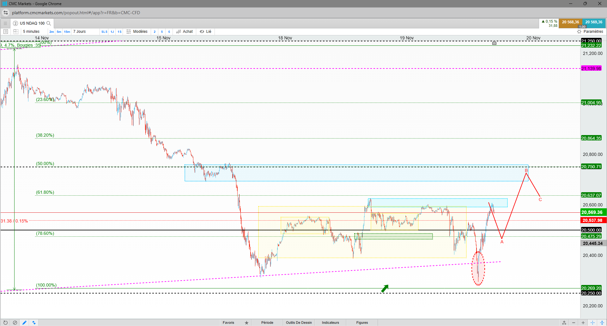Click the Achat candlestick icon
Image resolution: width=607 pixels, height=326 pixels.
click(179, 32)
